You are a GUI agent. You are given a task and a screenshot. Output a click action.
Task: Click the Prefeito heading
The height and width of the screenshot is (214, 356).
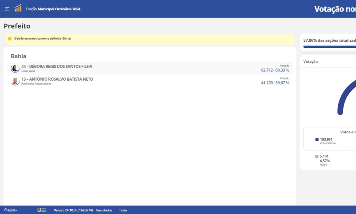tap(17, 26)
